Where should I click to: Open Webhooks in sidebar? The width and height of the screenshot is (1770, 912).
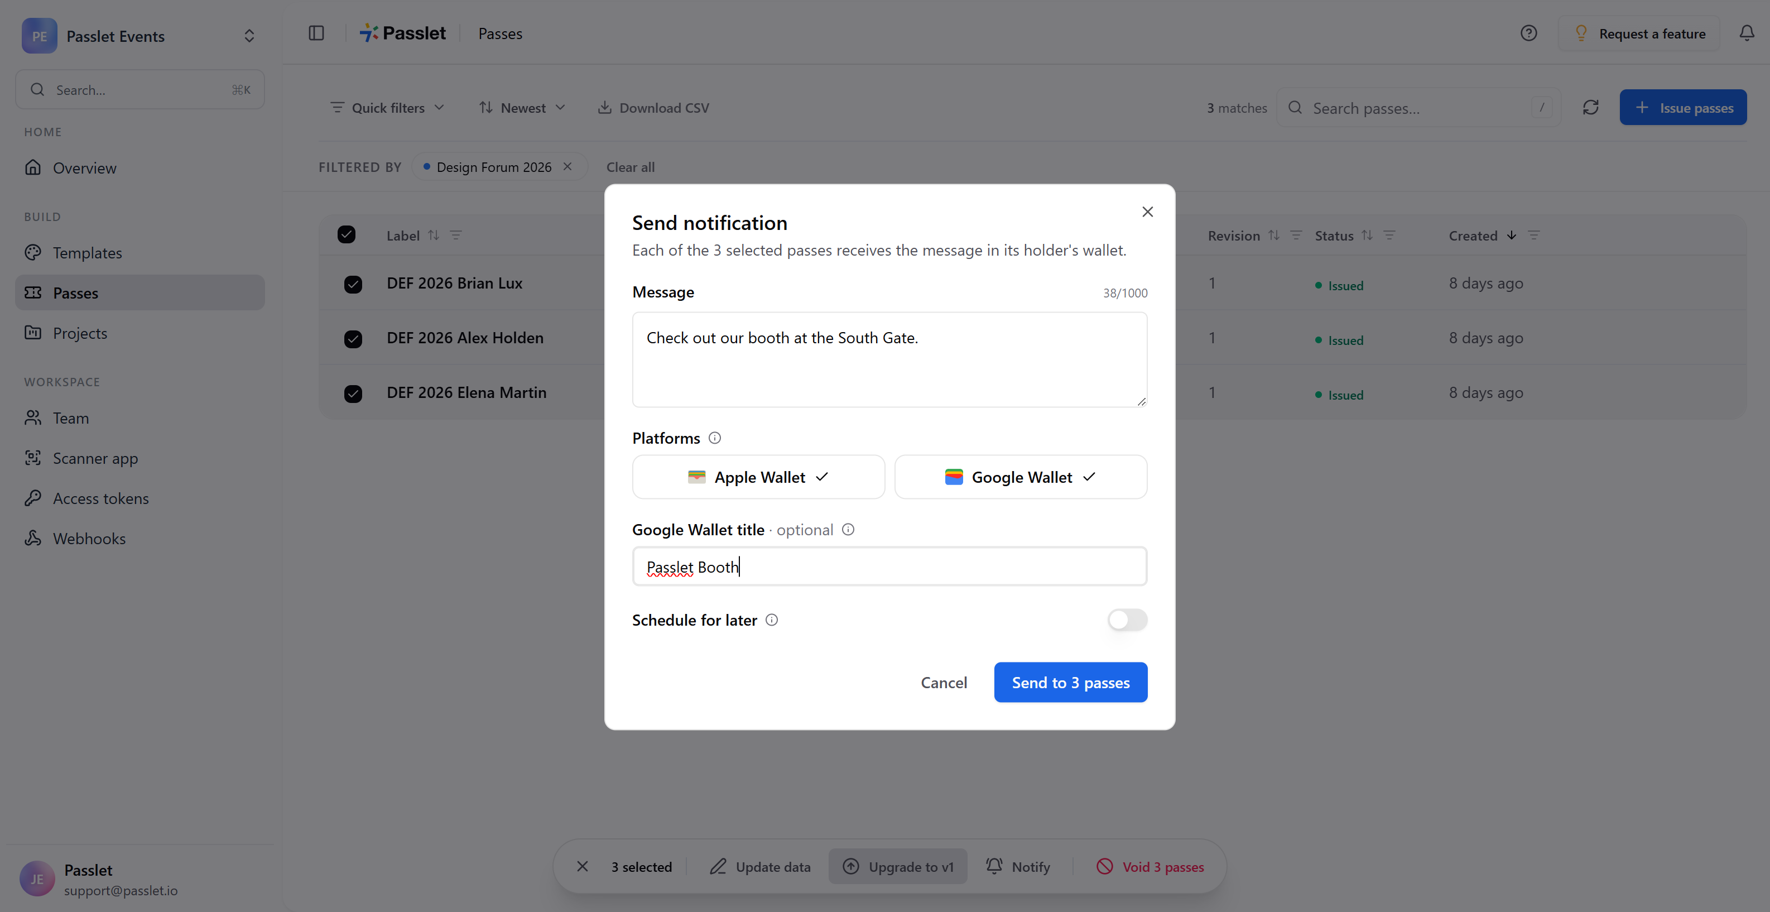(140, 539)
